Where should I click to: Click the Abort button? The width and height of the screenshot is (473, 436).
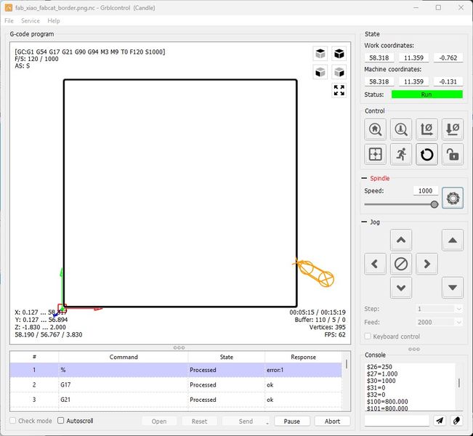[x=332, y=421]
